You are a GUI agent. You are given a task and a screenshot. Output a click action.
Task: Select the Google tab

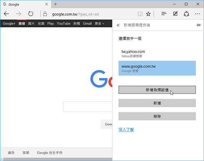26,4
